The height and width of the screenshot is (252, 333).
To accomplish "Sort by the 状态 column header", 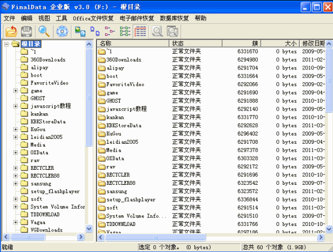I will (196, 43).
